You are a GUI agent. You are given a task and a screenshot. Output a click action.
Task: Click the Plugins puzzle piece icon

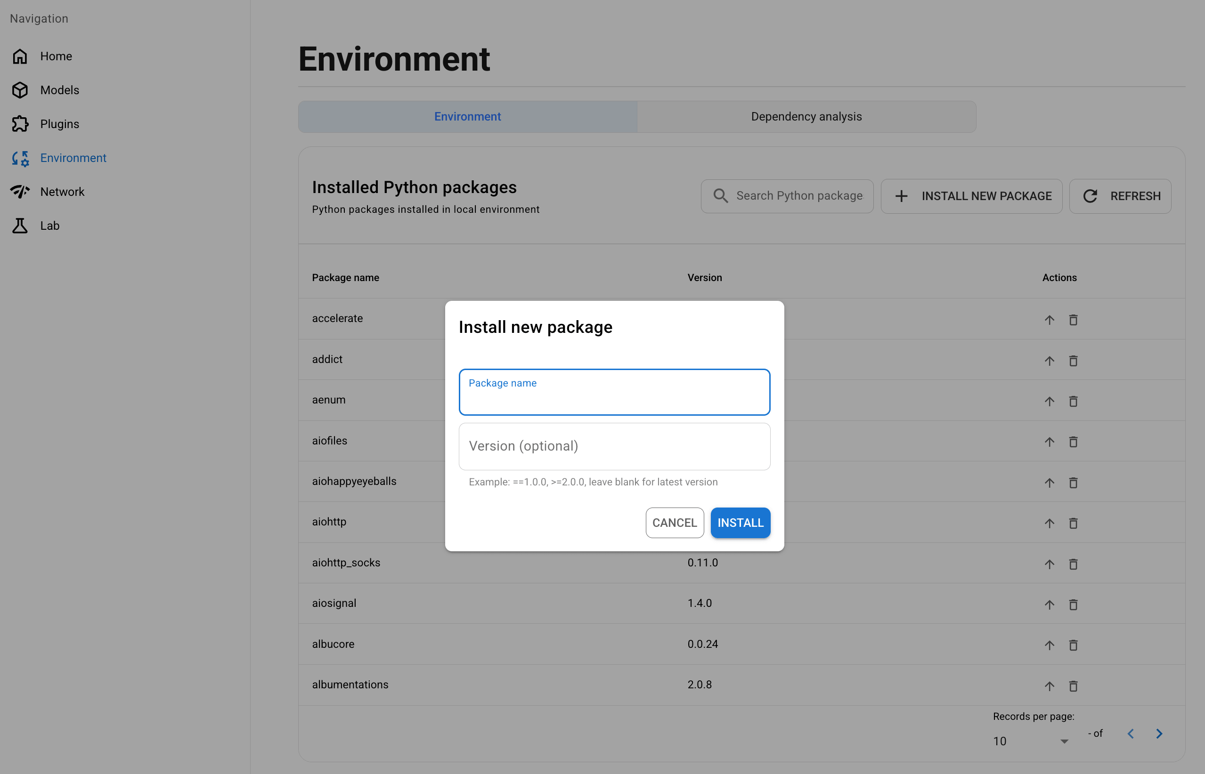20,124
